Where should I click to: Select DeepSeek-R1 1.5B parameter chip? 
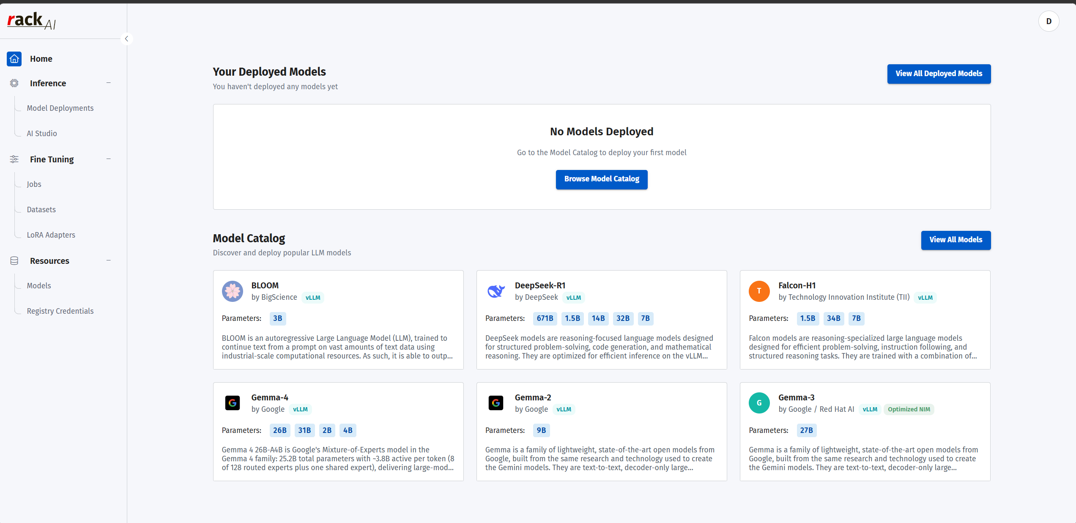click(x=572, y=318)
